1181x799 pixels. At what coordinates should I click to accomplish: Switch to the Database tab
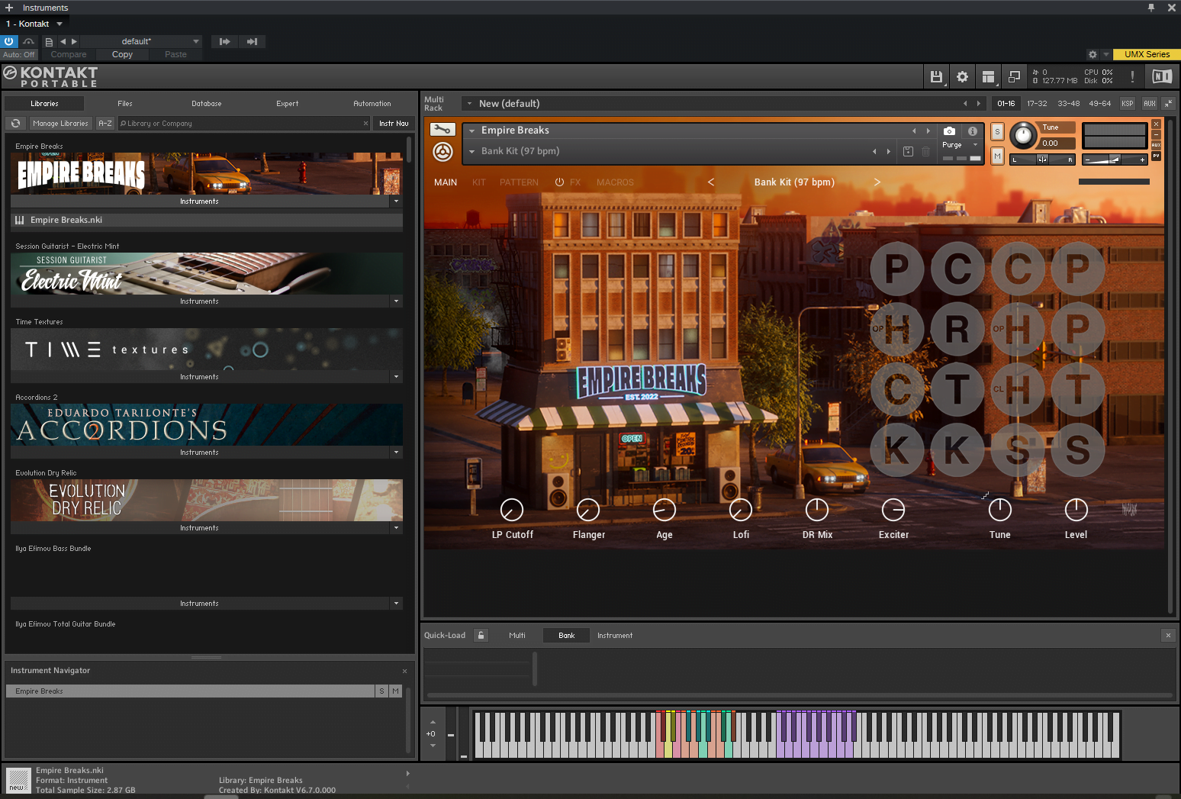click(x=207, y=104)
